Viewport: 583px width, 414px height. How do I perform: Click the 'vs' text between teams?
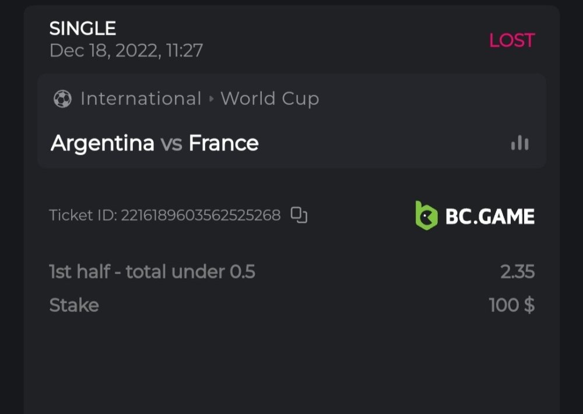[171, 143]
